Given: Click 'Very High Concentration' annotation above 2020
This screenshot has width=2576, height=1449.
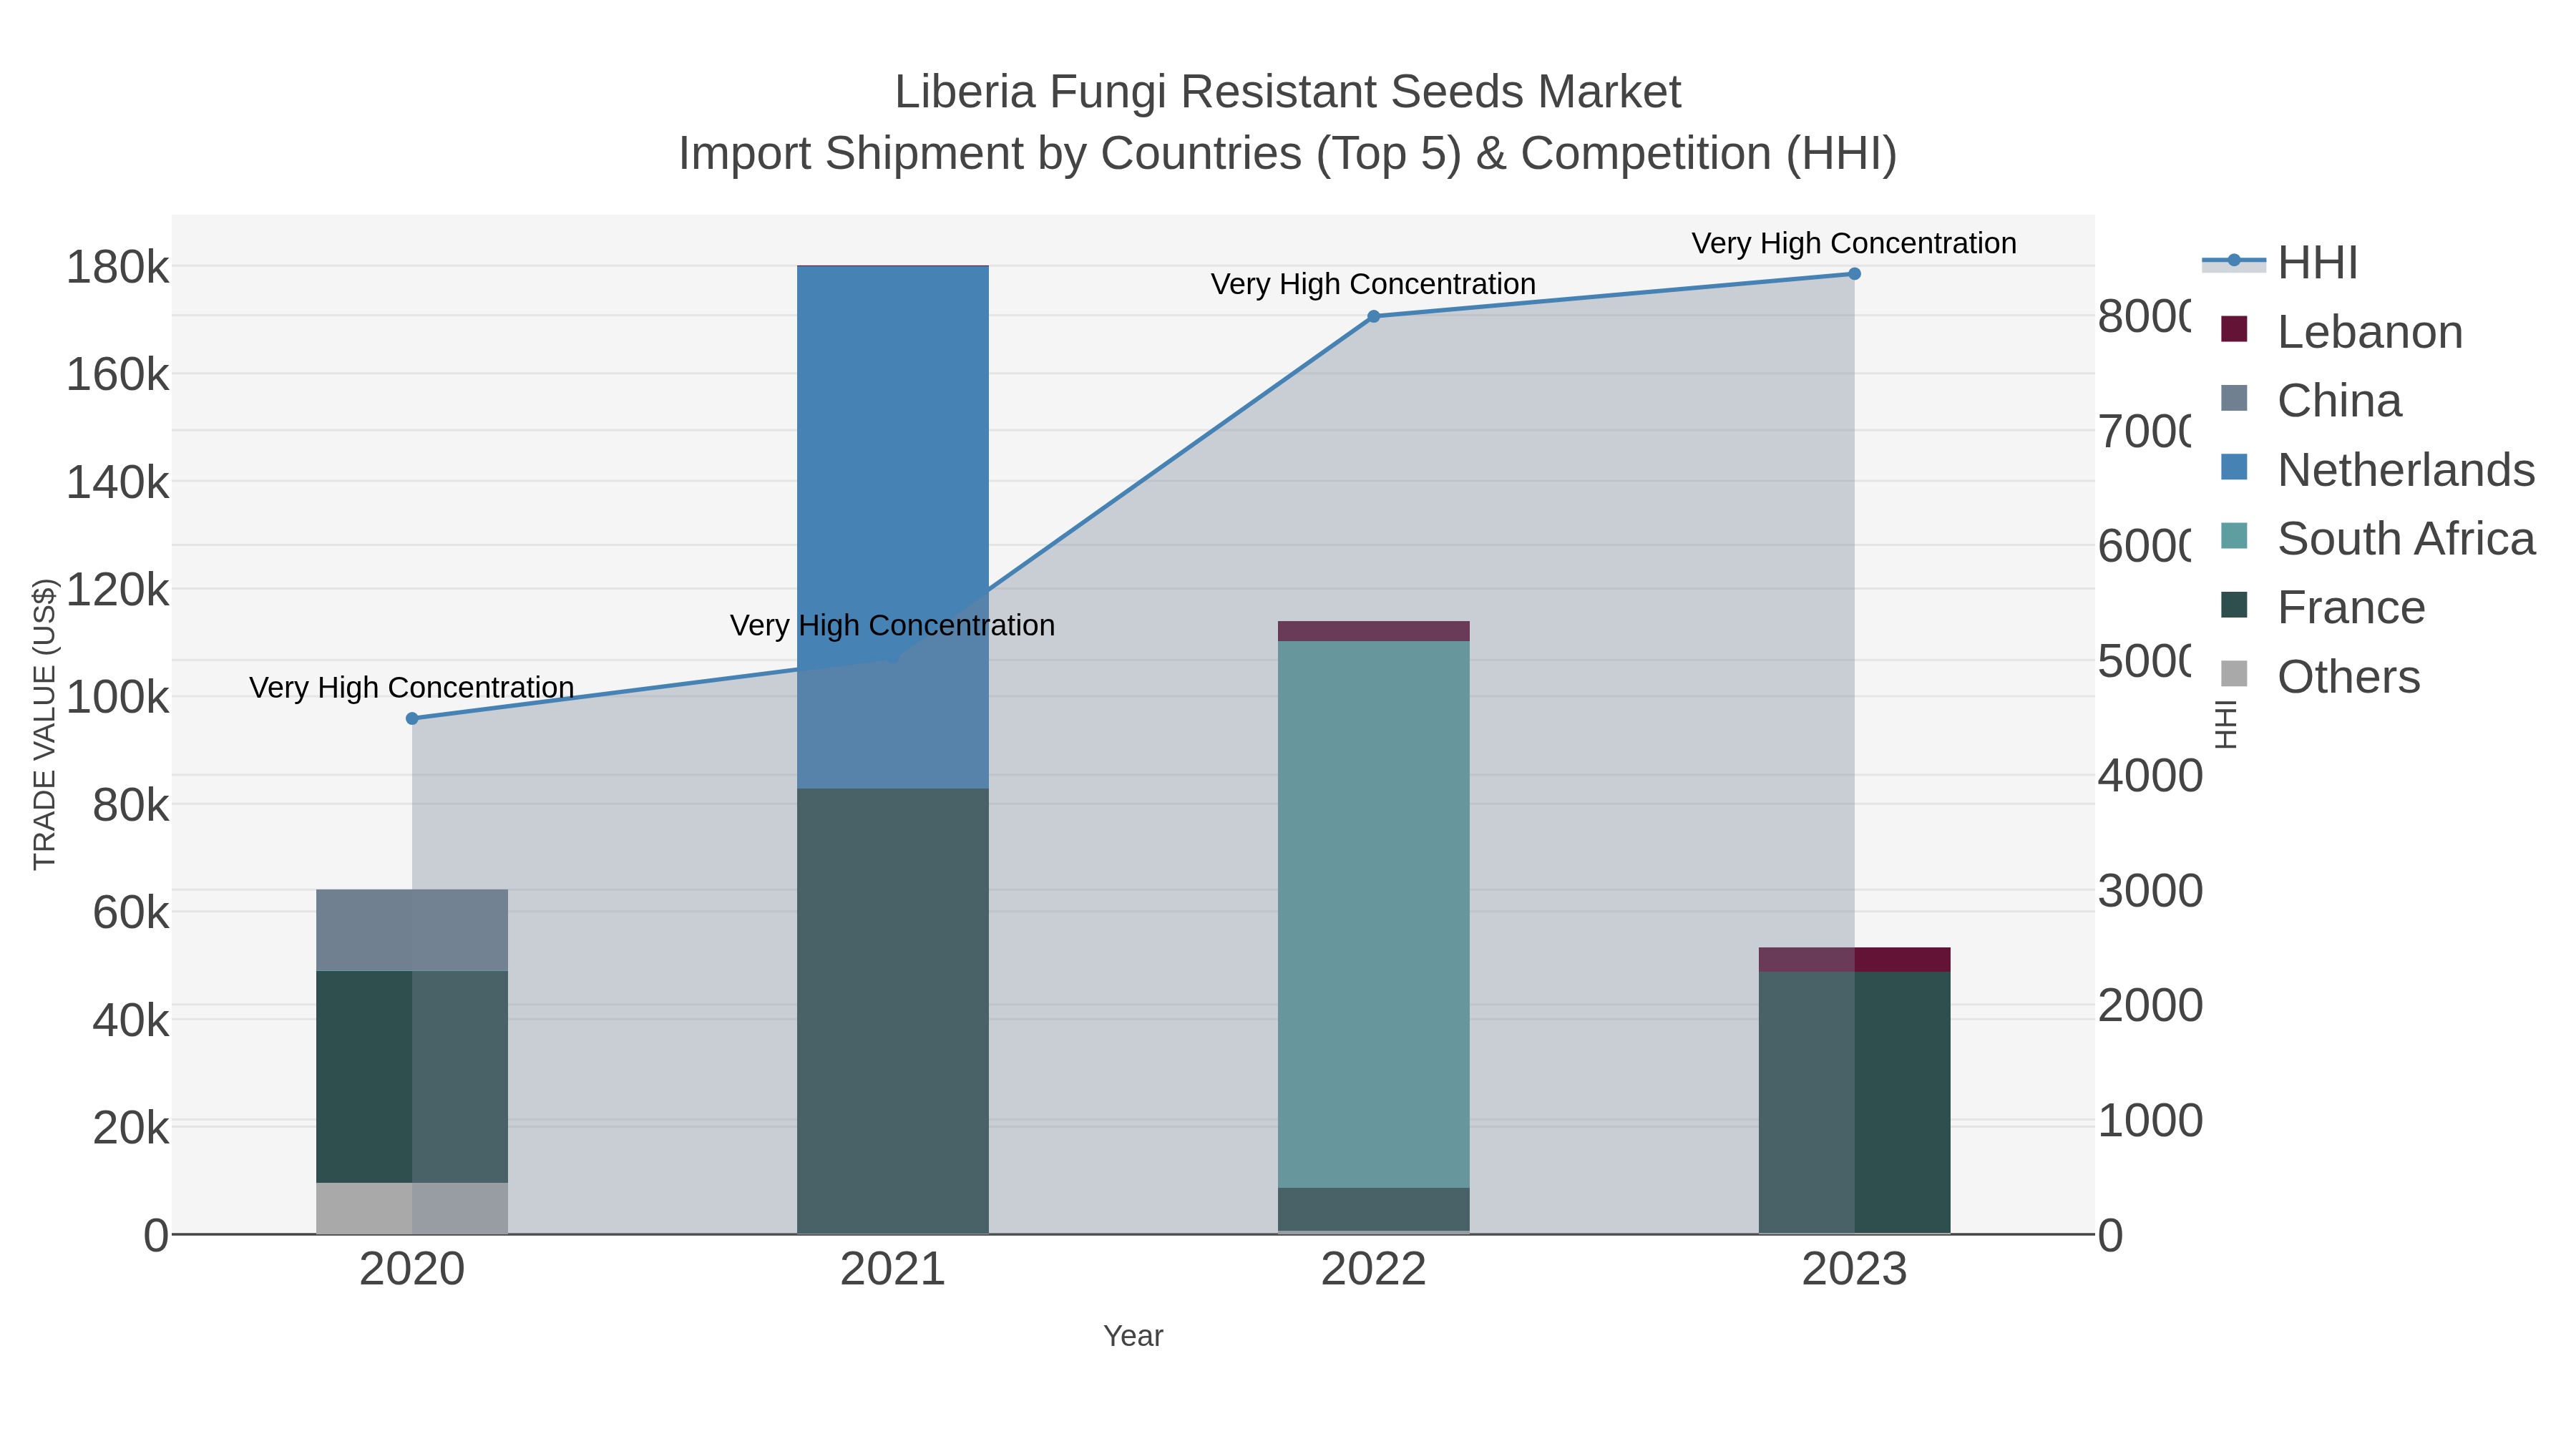Looking at the screenshot, I should [x=412, y=687].
